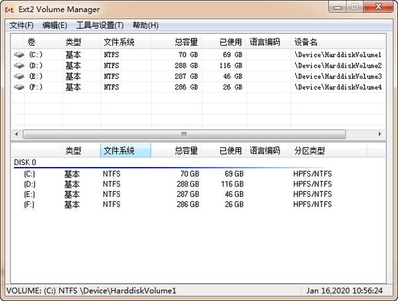Click upper 语言编码 column header

tap(268, 42)
